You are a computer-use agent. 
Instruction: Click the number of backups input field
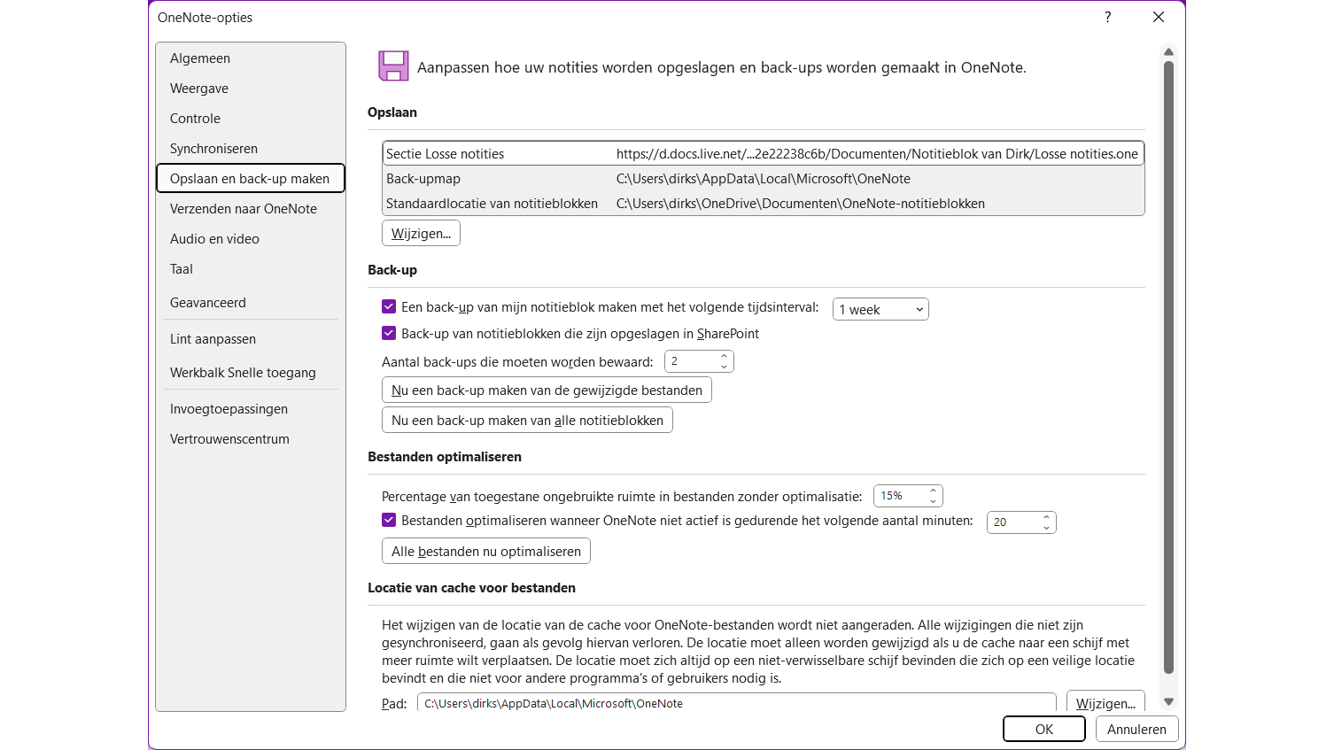click(692, 361)
